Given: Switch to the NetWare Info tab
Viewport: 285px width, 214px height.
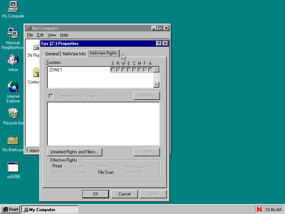Looking at the screenshot, I should 74,54.
